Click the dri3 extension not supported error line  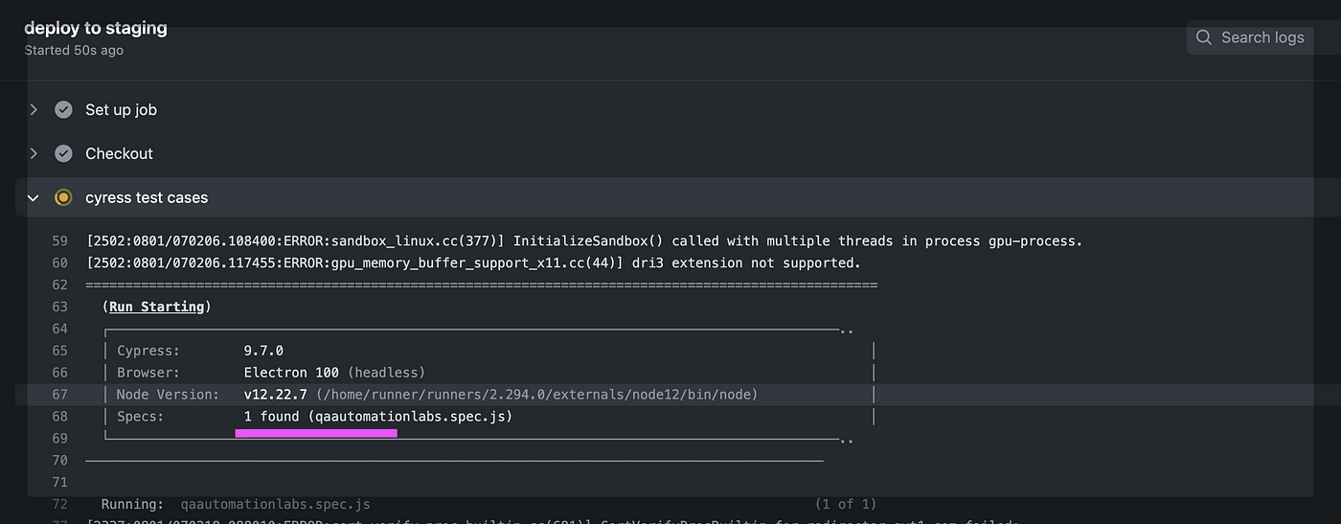(x=473, y=262)
